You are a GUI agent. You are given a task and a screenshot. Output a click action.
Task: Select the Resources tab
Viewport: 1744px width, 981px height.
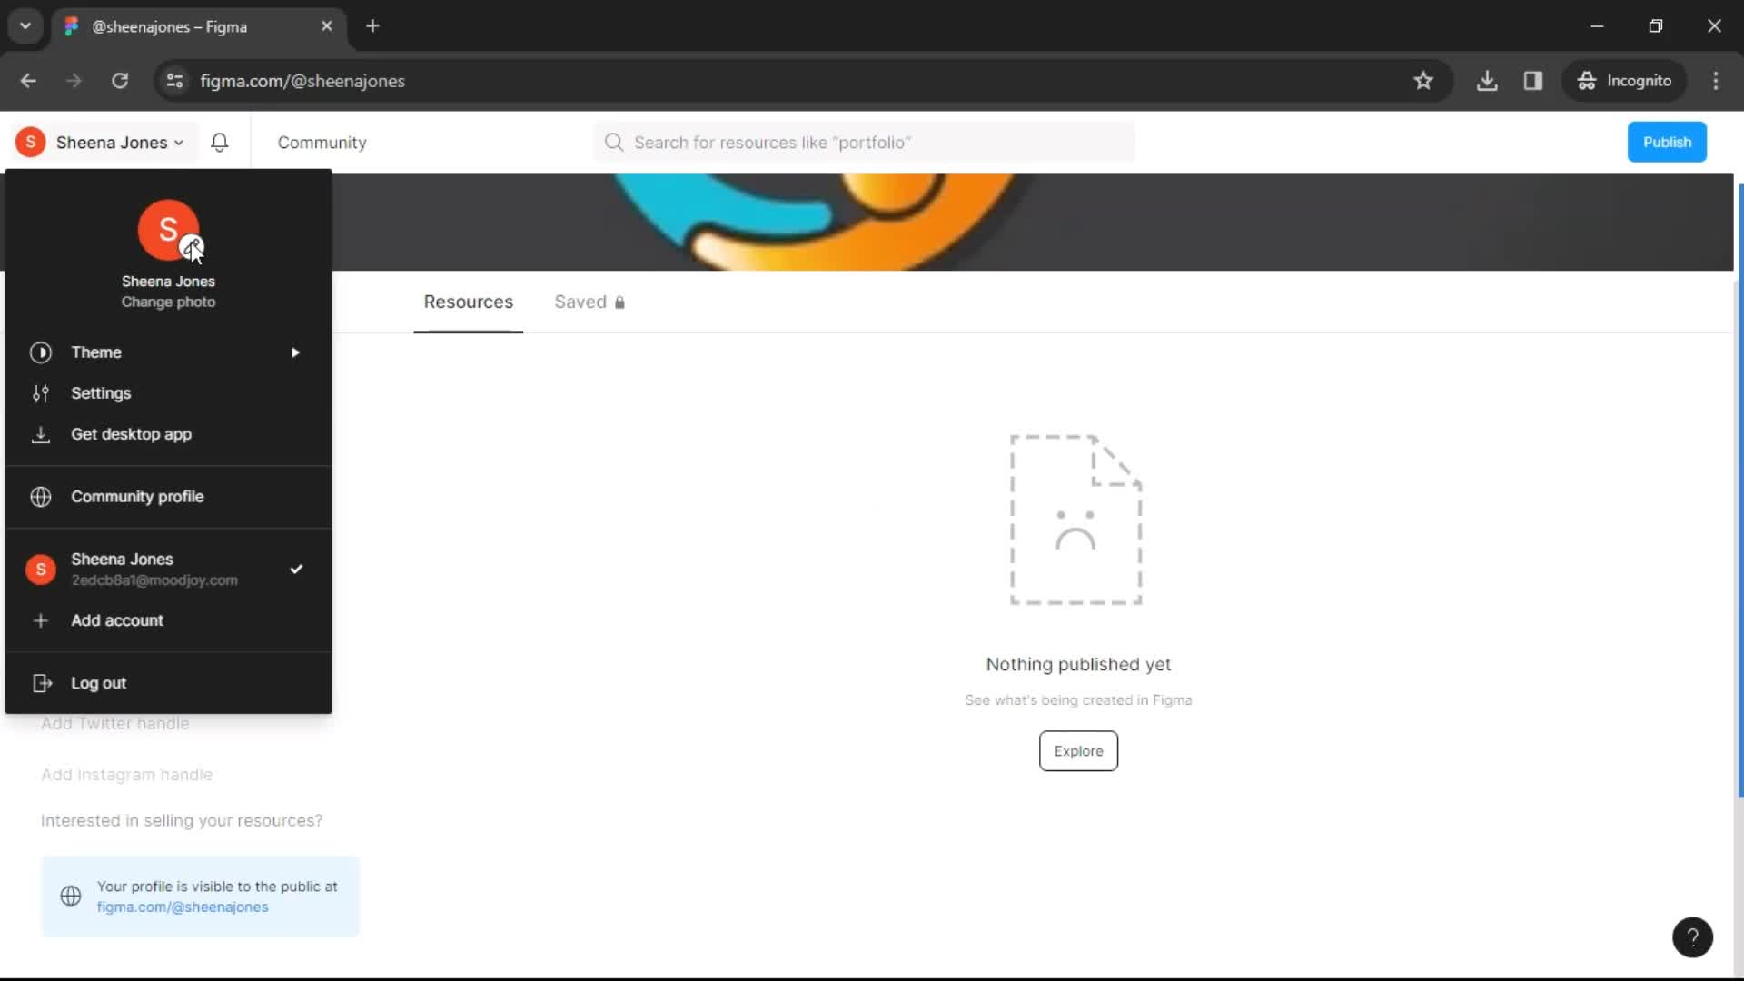click(469, 302)
